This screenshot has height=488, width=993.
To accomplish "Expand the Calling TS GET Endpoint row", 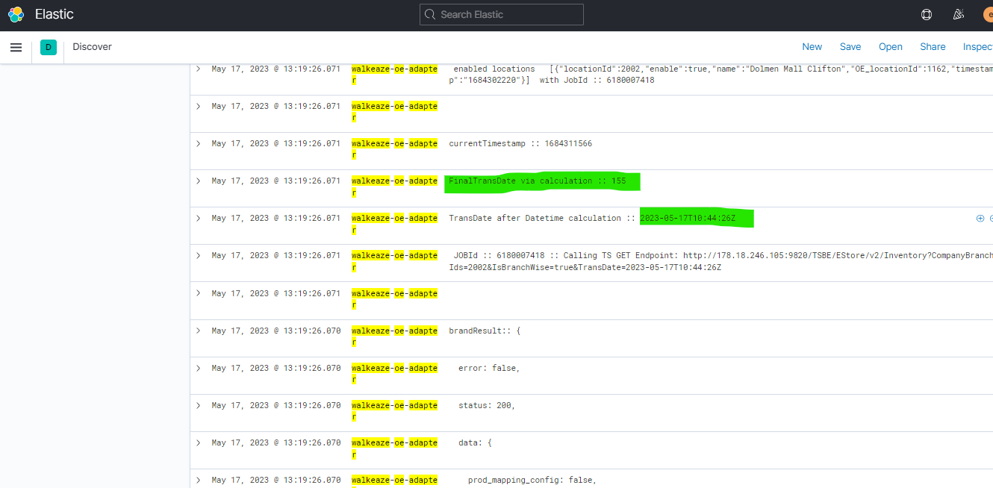I will tap(199, 255).
